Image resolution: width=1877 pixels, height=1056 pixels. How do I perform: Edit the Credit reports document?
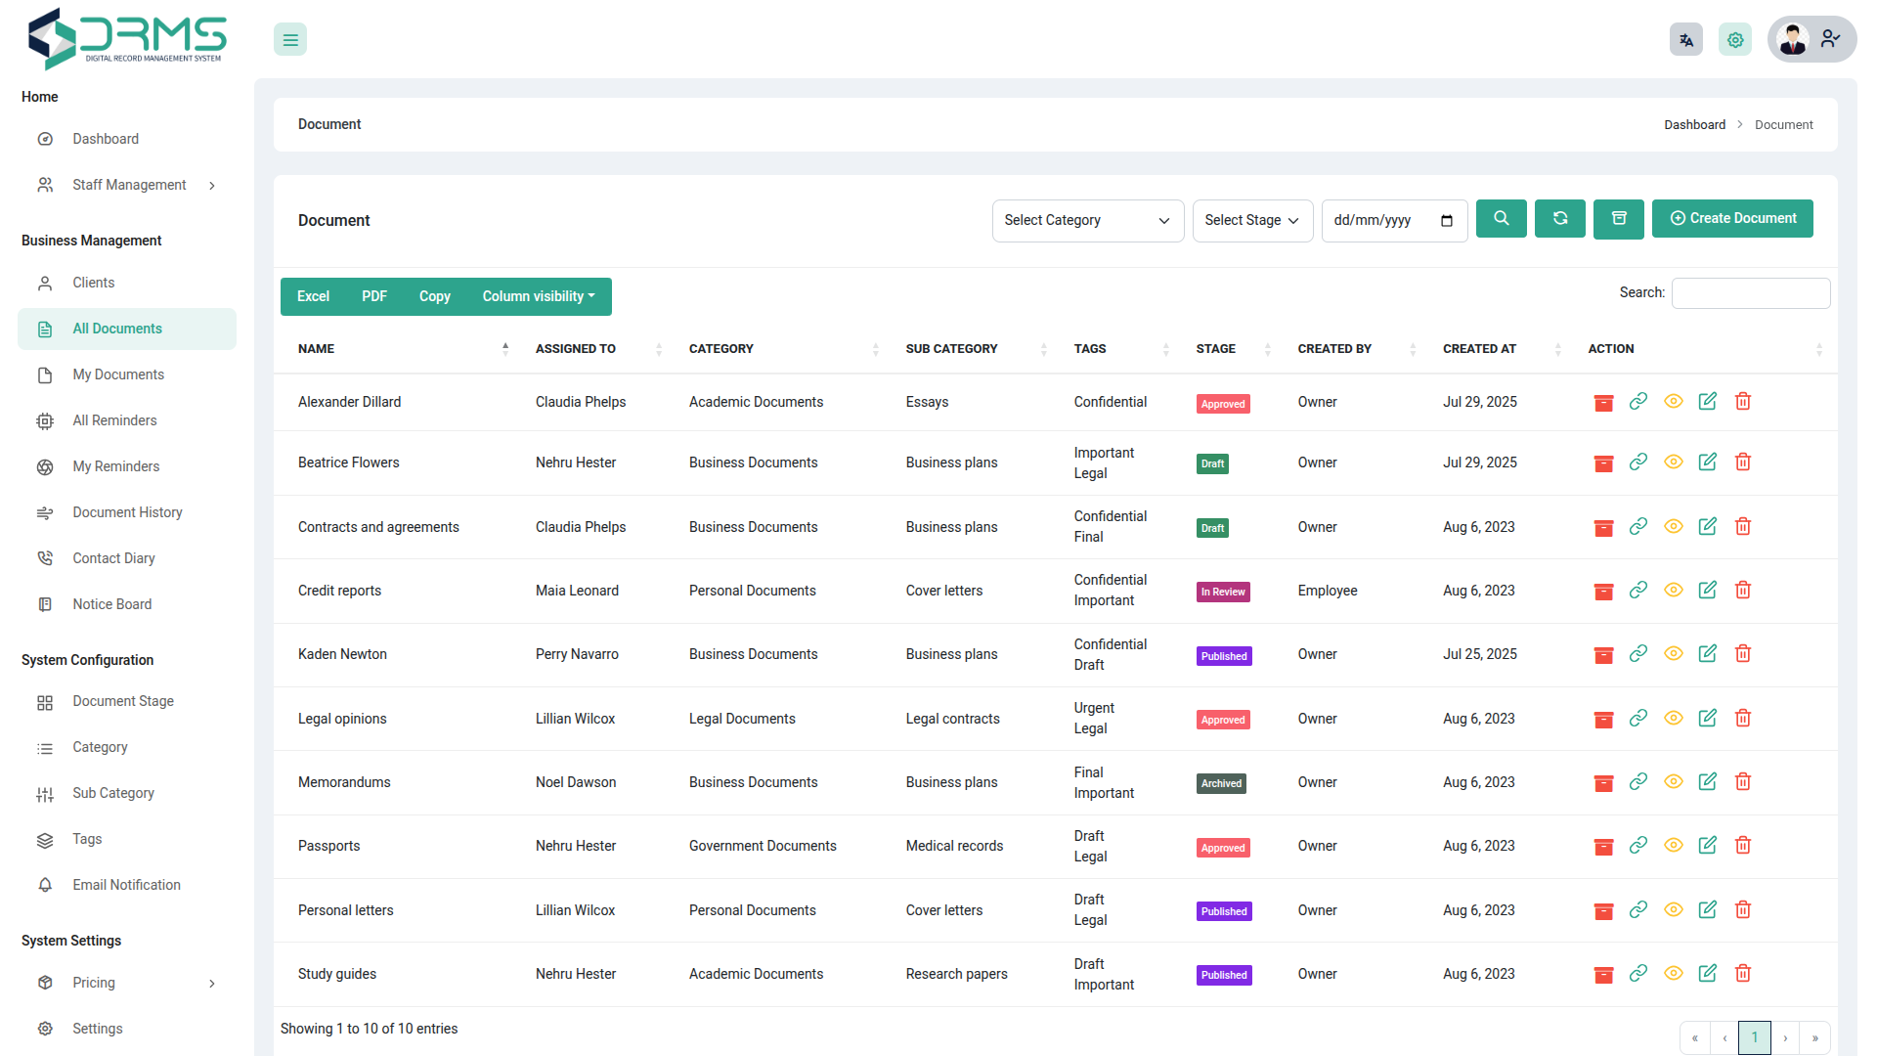coord(1708,591)
